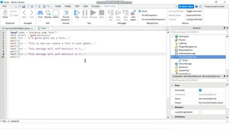Switch to the PLUGINS ribbon tab

tap(96, 6)
